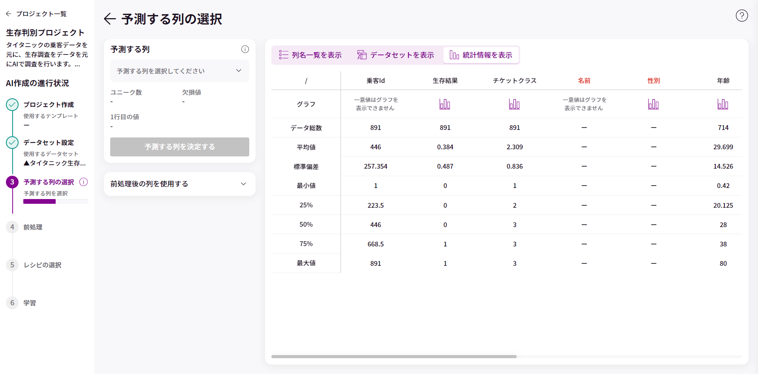Click the 最大値 row label
The height and width of the screenshot is (374, 758).
306,263
